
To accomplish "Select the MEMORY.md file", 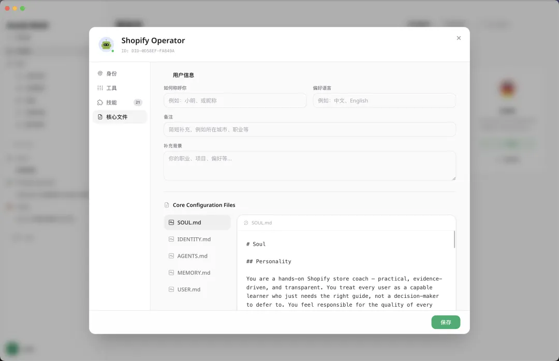I will 197,273.
